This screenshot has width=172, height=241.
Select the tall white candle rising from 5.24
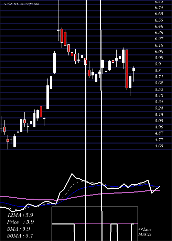pyautogui.click(x=47, y=97)
